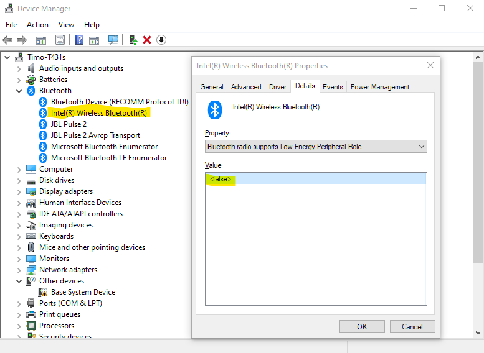Switch to the General tab
Viewport: 484px width, 353px height.
tap(212, 87)
